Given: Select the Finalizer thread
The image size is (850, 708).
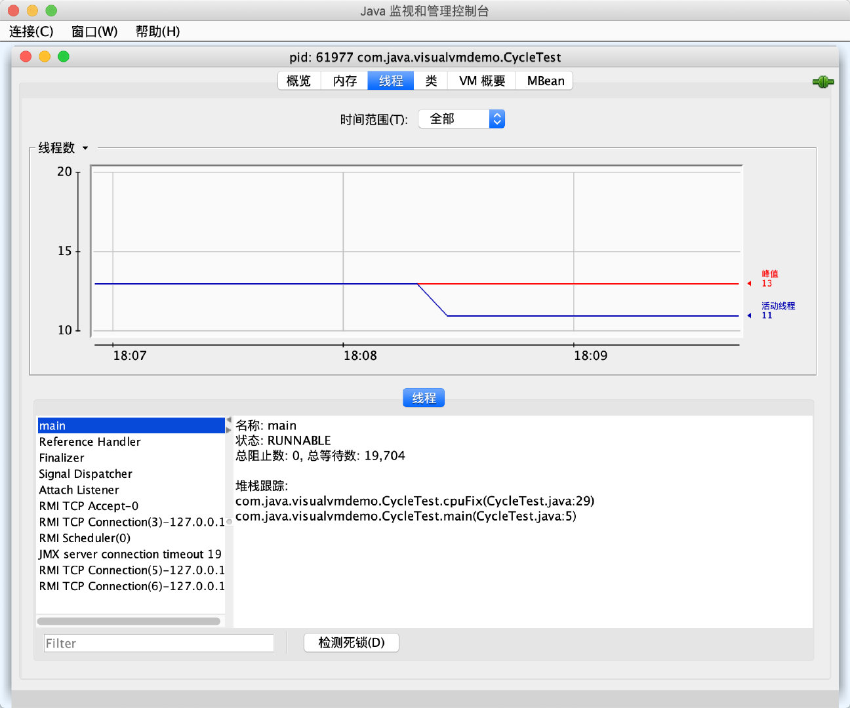Looking at the screenshot, I should click(x=131, y=458).
